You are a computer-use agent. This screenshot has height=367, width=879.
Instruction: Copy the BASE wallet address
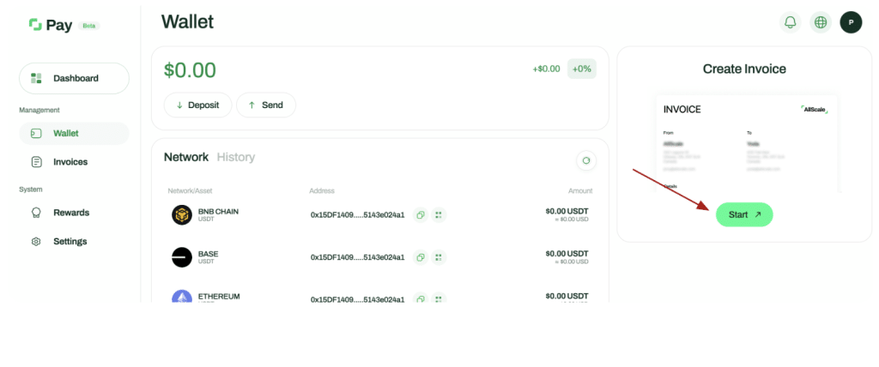421,257
